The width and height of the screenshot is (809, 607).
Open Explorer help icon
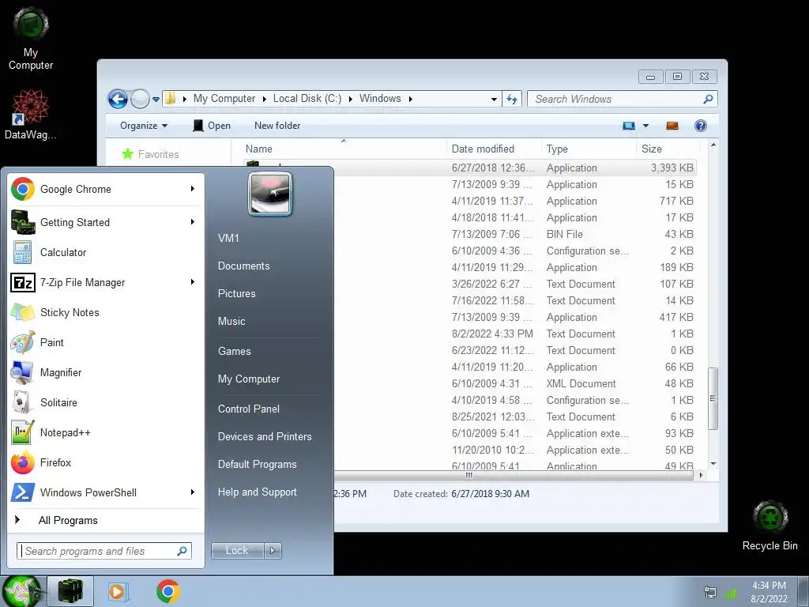[x=700, y=126]
